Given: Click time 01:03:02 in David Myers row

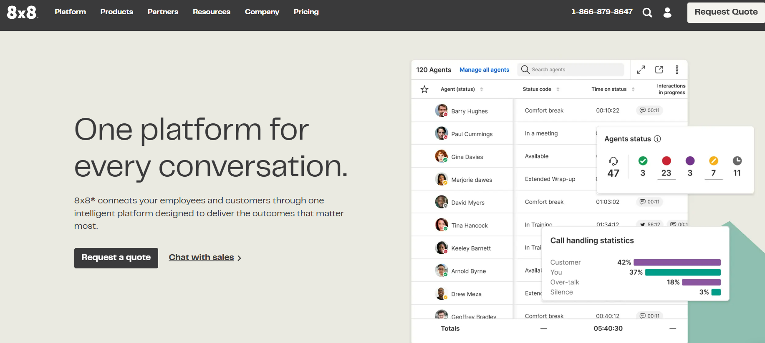Looking at the screenshot, I should tap(608, 202).
